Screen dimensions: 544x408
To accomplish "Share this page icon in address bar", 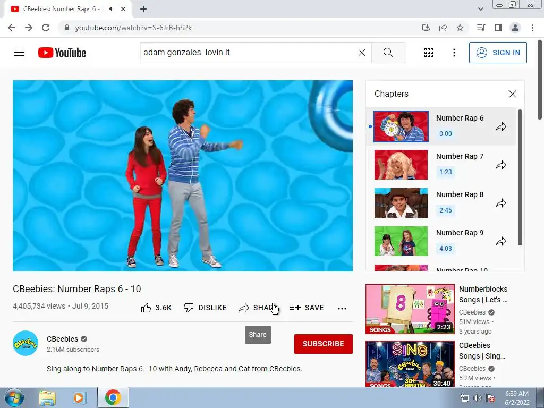I will point(443,28).
